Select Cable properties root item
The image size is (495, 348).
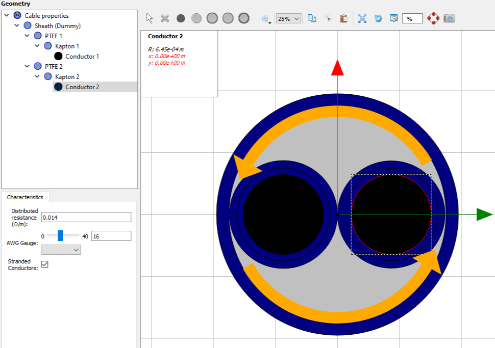coord(46,16)
